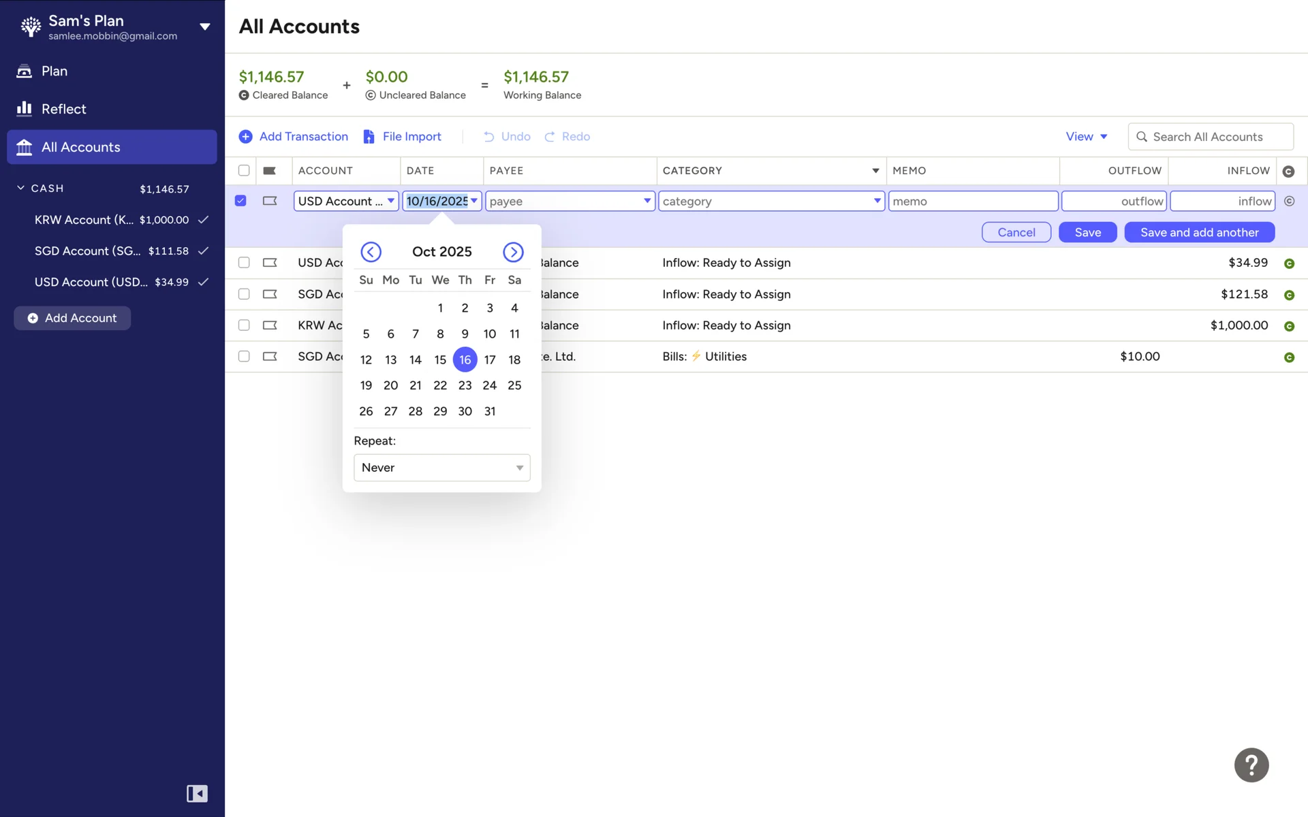1308x817 pixels.
Task: Click the flag icon on KRW Account row
Action: 270,325
